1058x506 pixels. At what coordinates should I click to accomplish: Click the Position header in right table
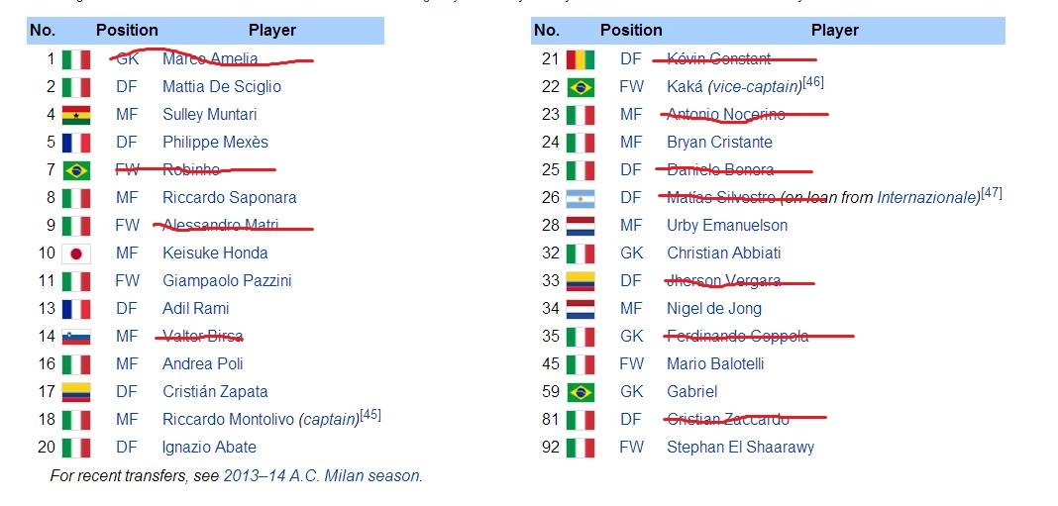(631, 31)
